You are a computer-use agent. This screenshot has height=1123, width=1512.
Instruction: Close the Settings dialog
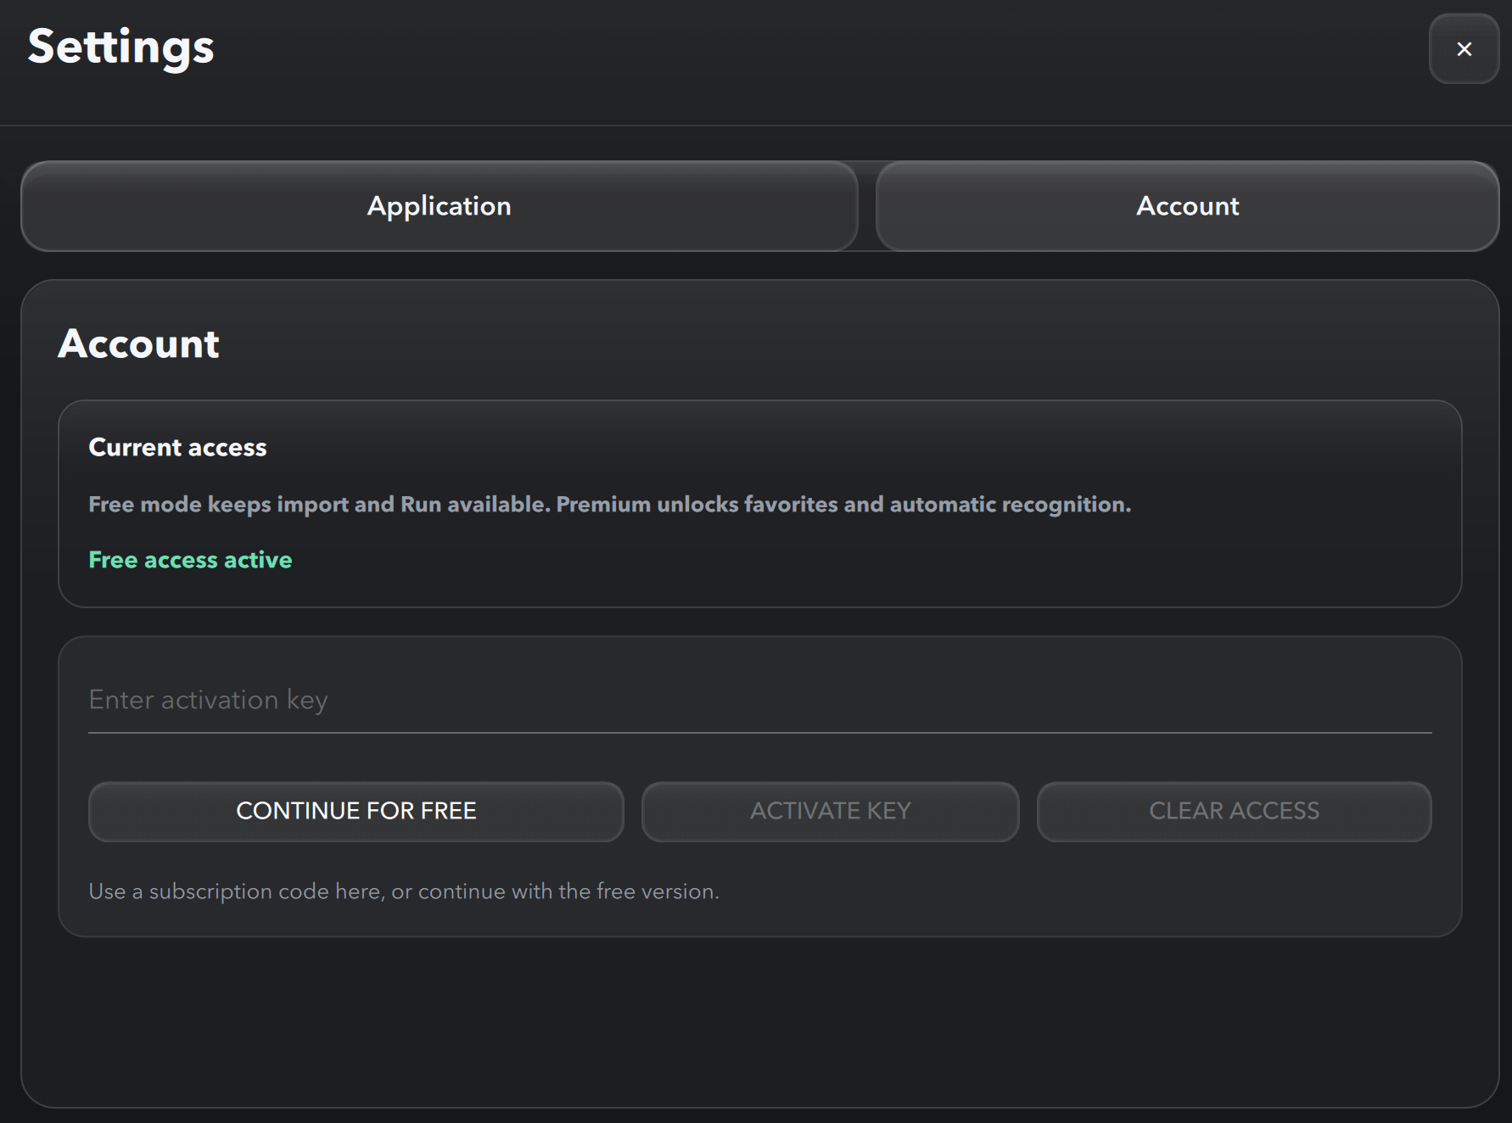1463,49
